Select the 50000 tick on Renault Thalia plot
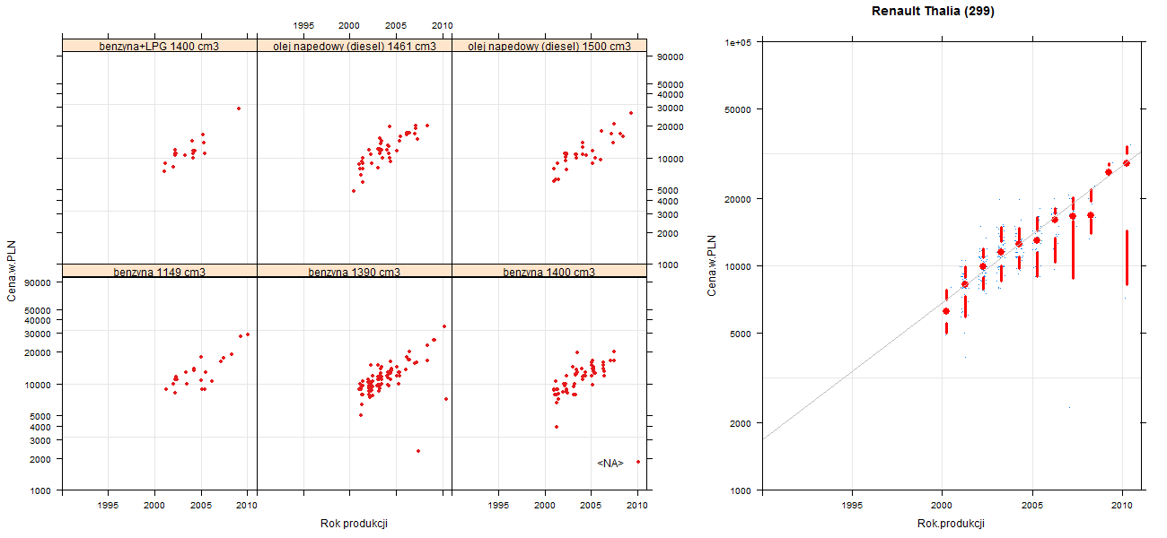This screenshot has width=1167, height=538. pos(739,109)
